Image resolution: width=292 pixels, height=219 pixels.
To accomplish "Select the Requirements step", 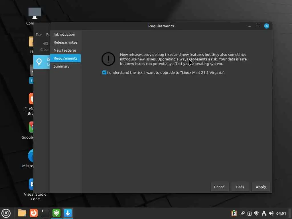I will tap(65, 58).
